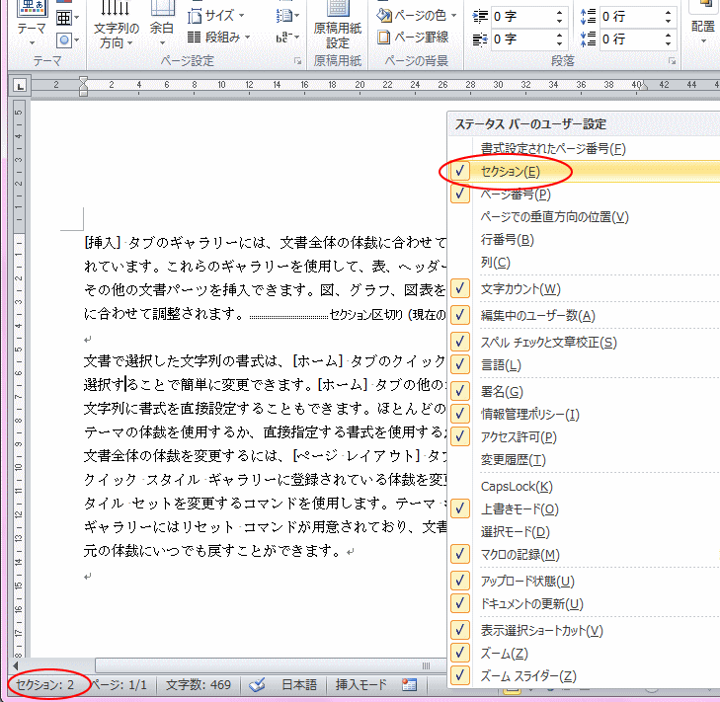Toggle 上書きモード(O) option

click(x=584, y=509)
